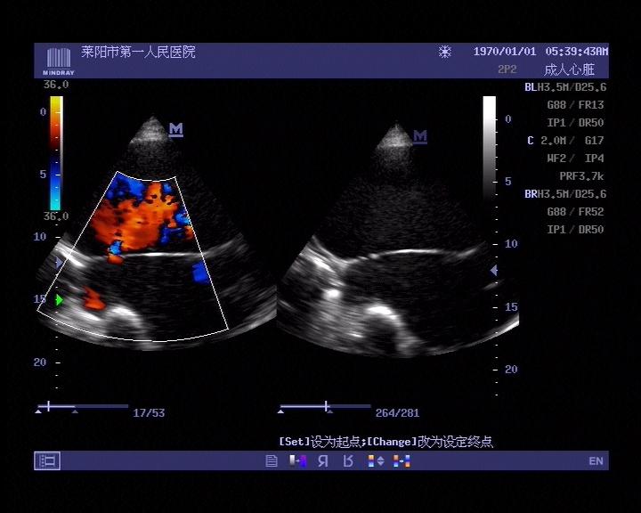Click the vertical flip R icon
The image size is (641, 513).
pos(348,461)
